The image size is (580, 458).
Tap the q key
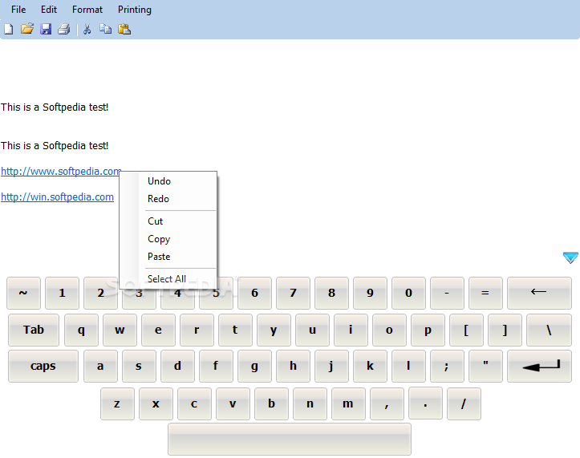pyautogui.click(x=81, y=330)
